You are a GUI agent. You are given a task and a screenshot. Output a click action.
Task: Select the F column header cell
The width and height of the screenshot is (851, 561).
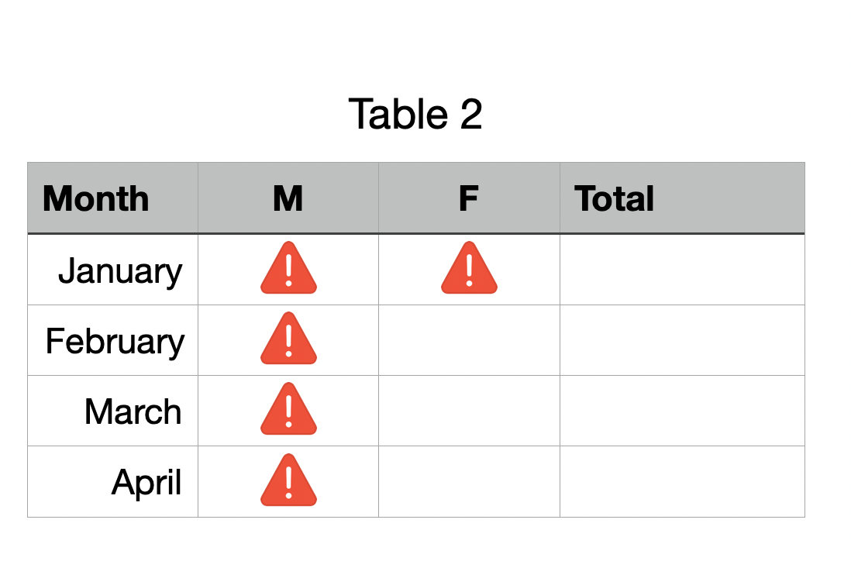(469, 198)
